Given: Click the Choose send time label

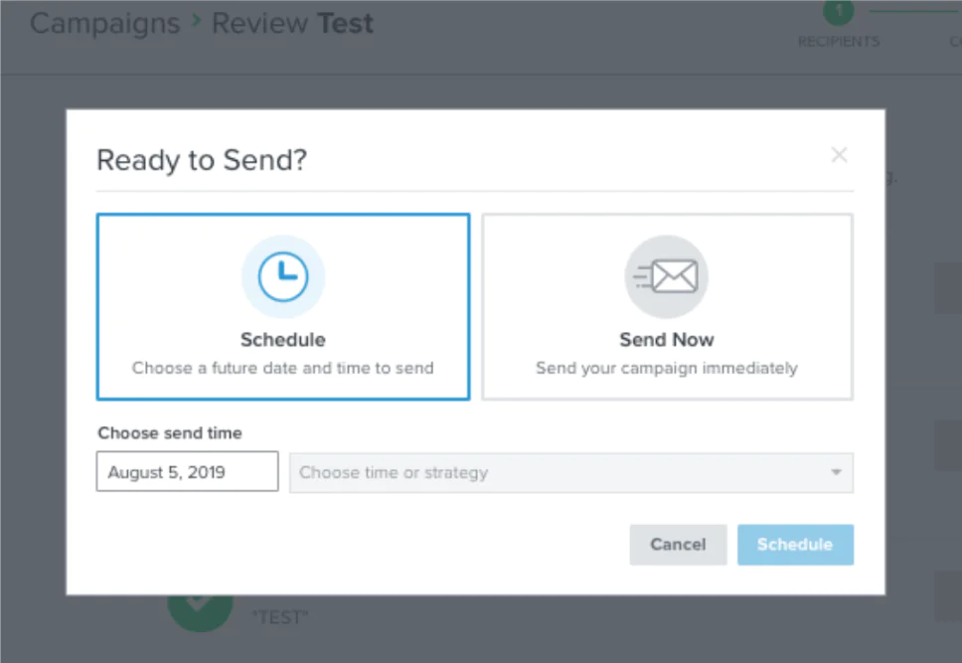Looking at the screenshot, I should (x=169, y=433).
